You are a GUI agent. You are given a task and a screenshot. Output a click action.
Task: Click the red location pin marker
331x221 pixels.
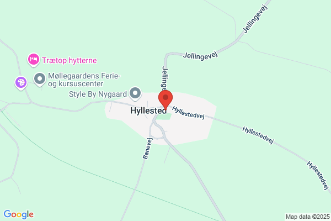(x=165, y=100)
